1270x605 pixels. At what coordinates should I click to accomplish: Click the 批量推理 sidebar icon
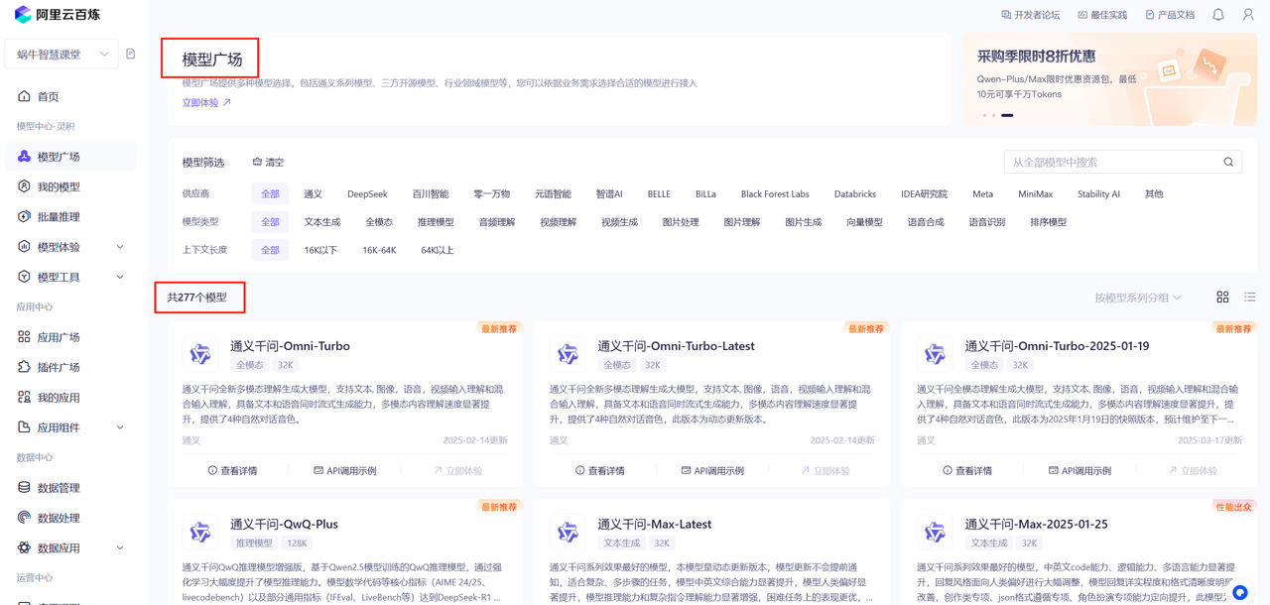point(24,216)
